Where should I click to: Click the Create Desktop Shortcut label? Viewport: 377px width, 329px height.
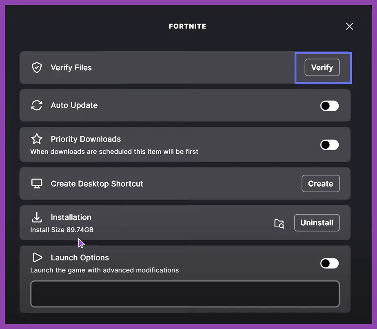[97, 184]
